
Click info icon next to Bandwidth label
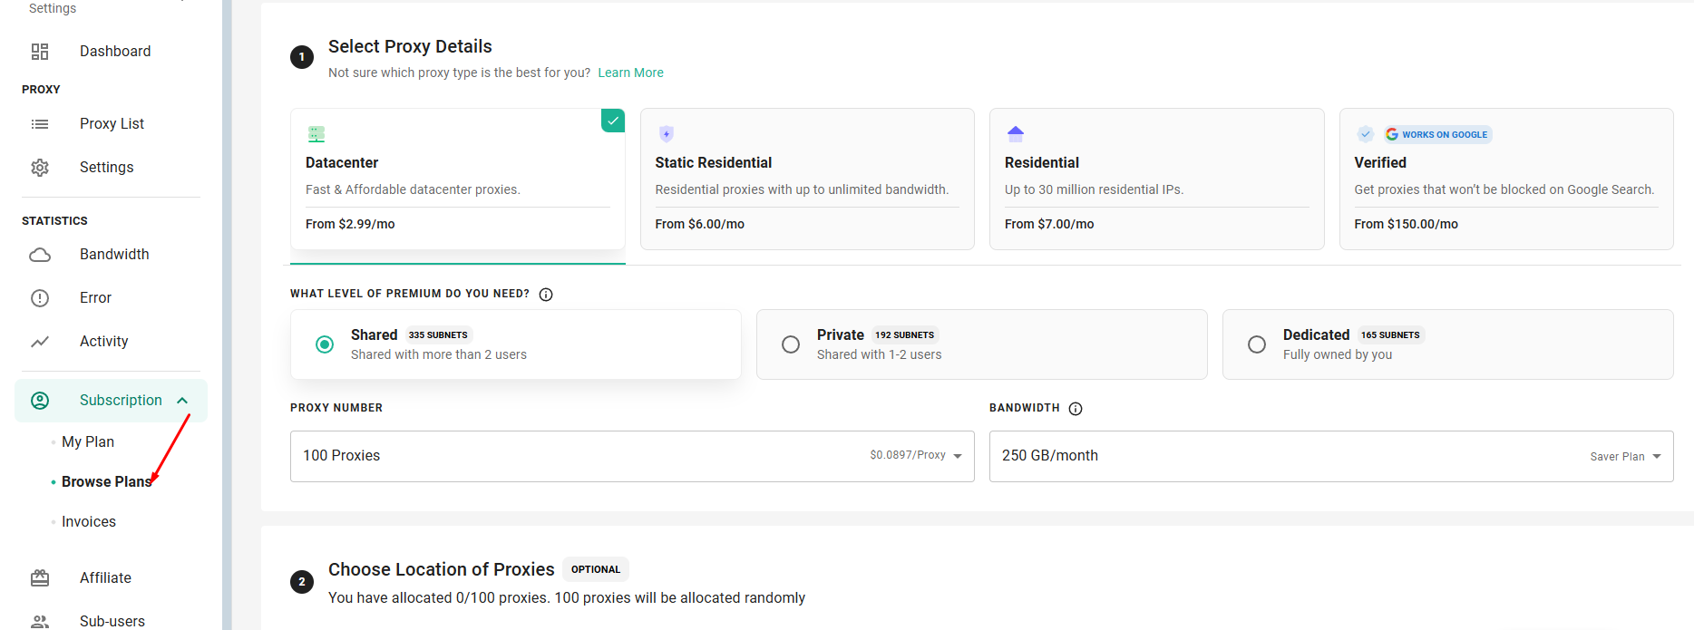pos(1076,409)
